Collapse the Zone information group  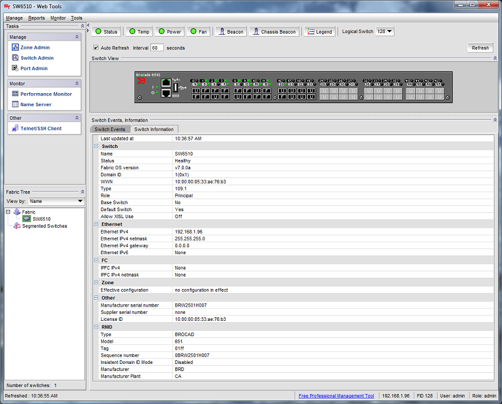[96, 283]
